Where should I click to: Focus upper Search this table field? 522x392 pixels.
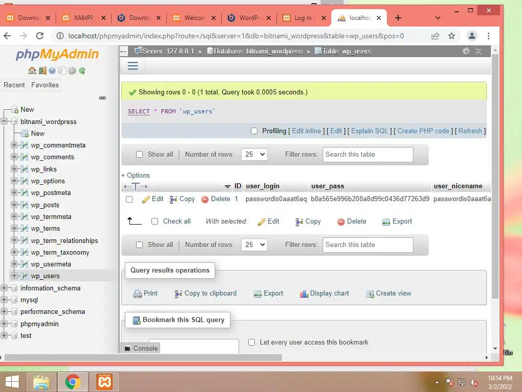[x=368, y=155]
